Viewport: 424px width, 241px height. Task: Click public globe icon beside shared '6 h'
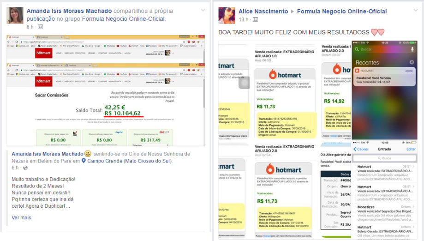(25, 168)
